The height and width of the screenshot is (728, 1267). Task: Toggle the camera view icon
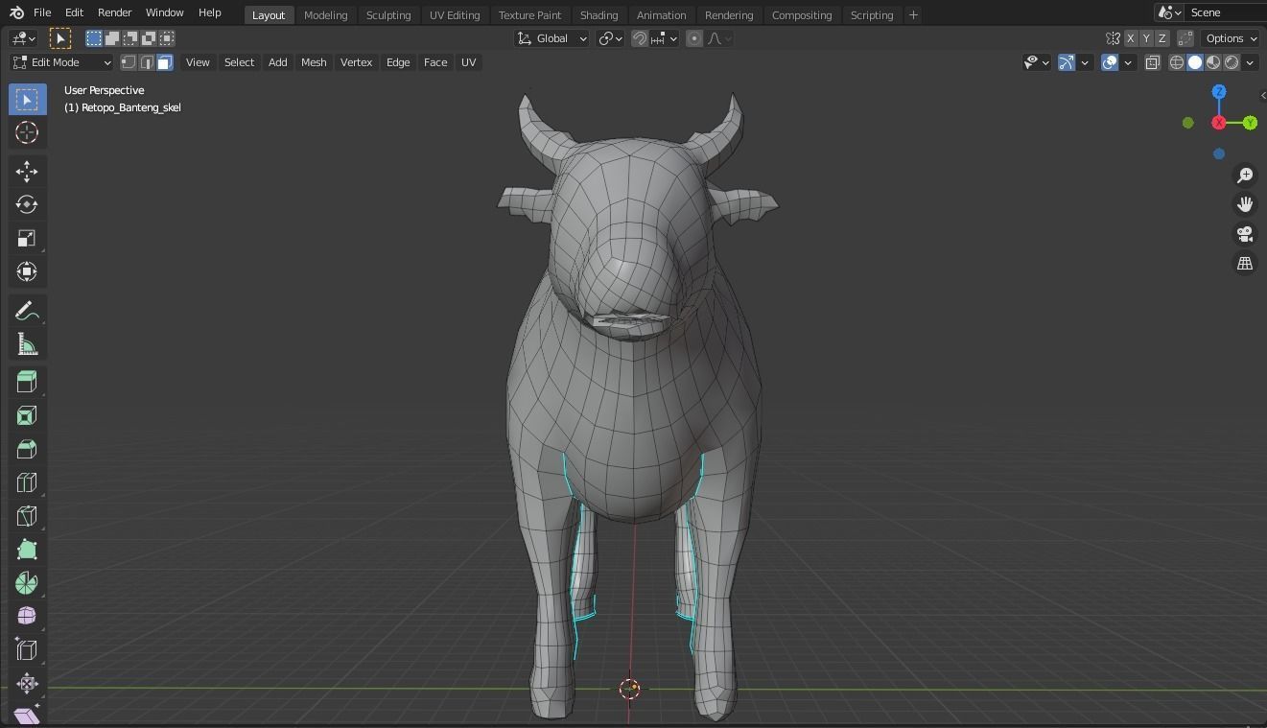coord(1245,234)
